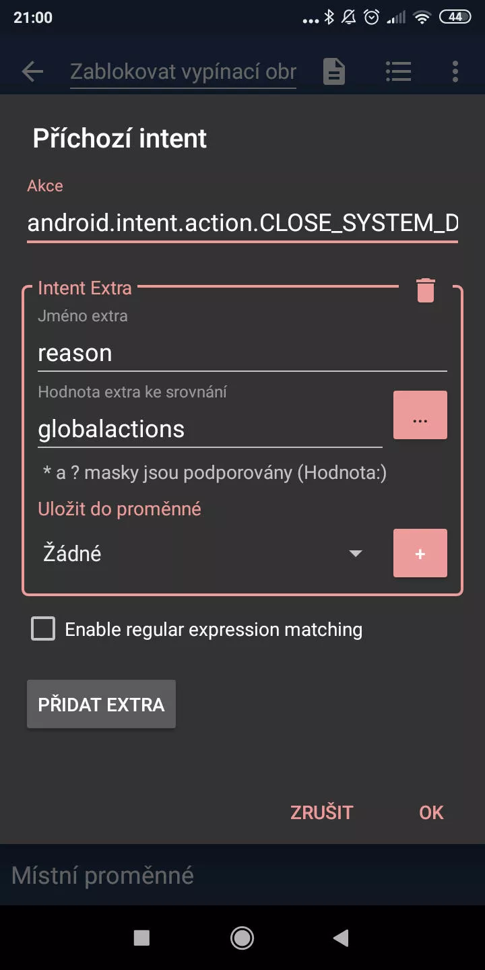Open the document notes icon in toolbar
Screen dimensions: 485x970
[334, 71]
